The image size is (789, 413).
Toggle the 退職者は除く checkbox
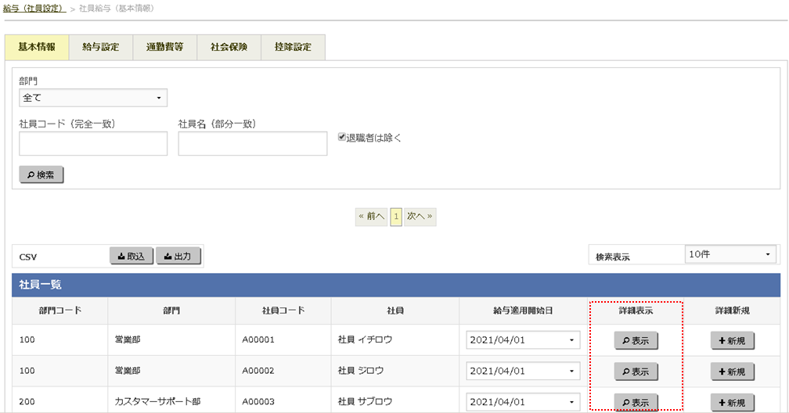click(x=342, y=137)
